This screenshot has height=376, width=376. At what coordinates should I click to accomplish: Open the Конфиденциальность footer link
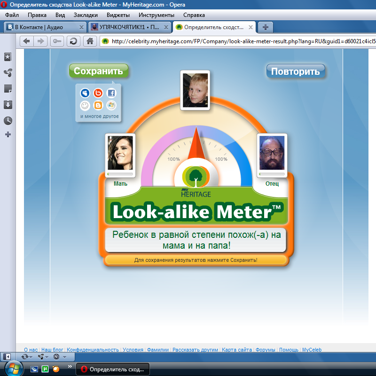click(x=93, y=350)
